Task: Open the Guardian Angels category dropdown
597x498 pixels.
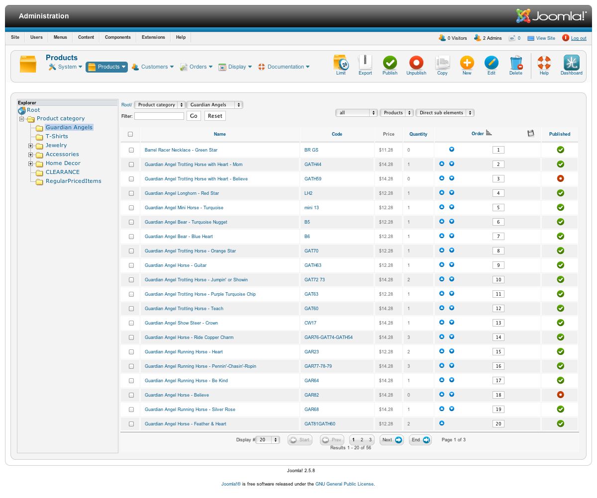Action: (215, 105)
